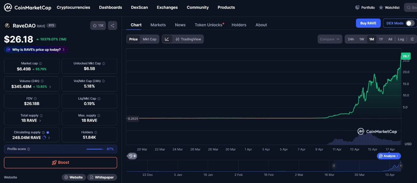Click the Liq/Mkt Cap info icon
Image resolution: width=417 pixels, height=183 pixels.
point(99,99)
